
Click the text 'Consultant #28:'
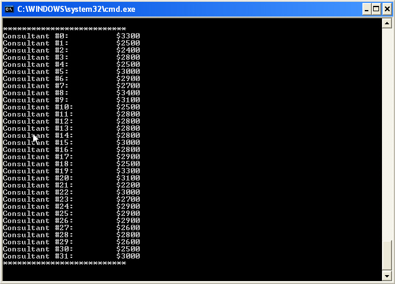tap(38, 235)
